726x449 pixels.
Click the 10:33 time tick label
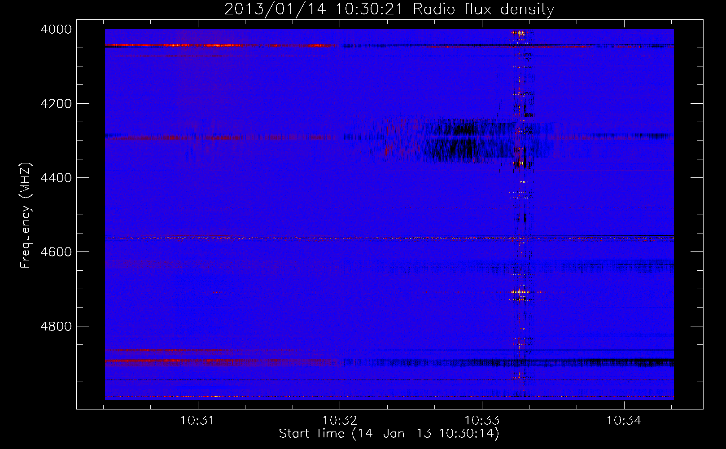(482, 421)
